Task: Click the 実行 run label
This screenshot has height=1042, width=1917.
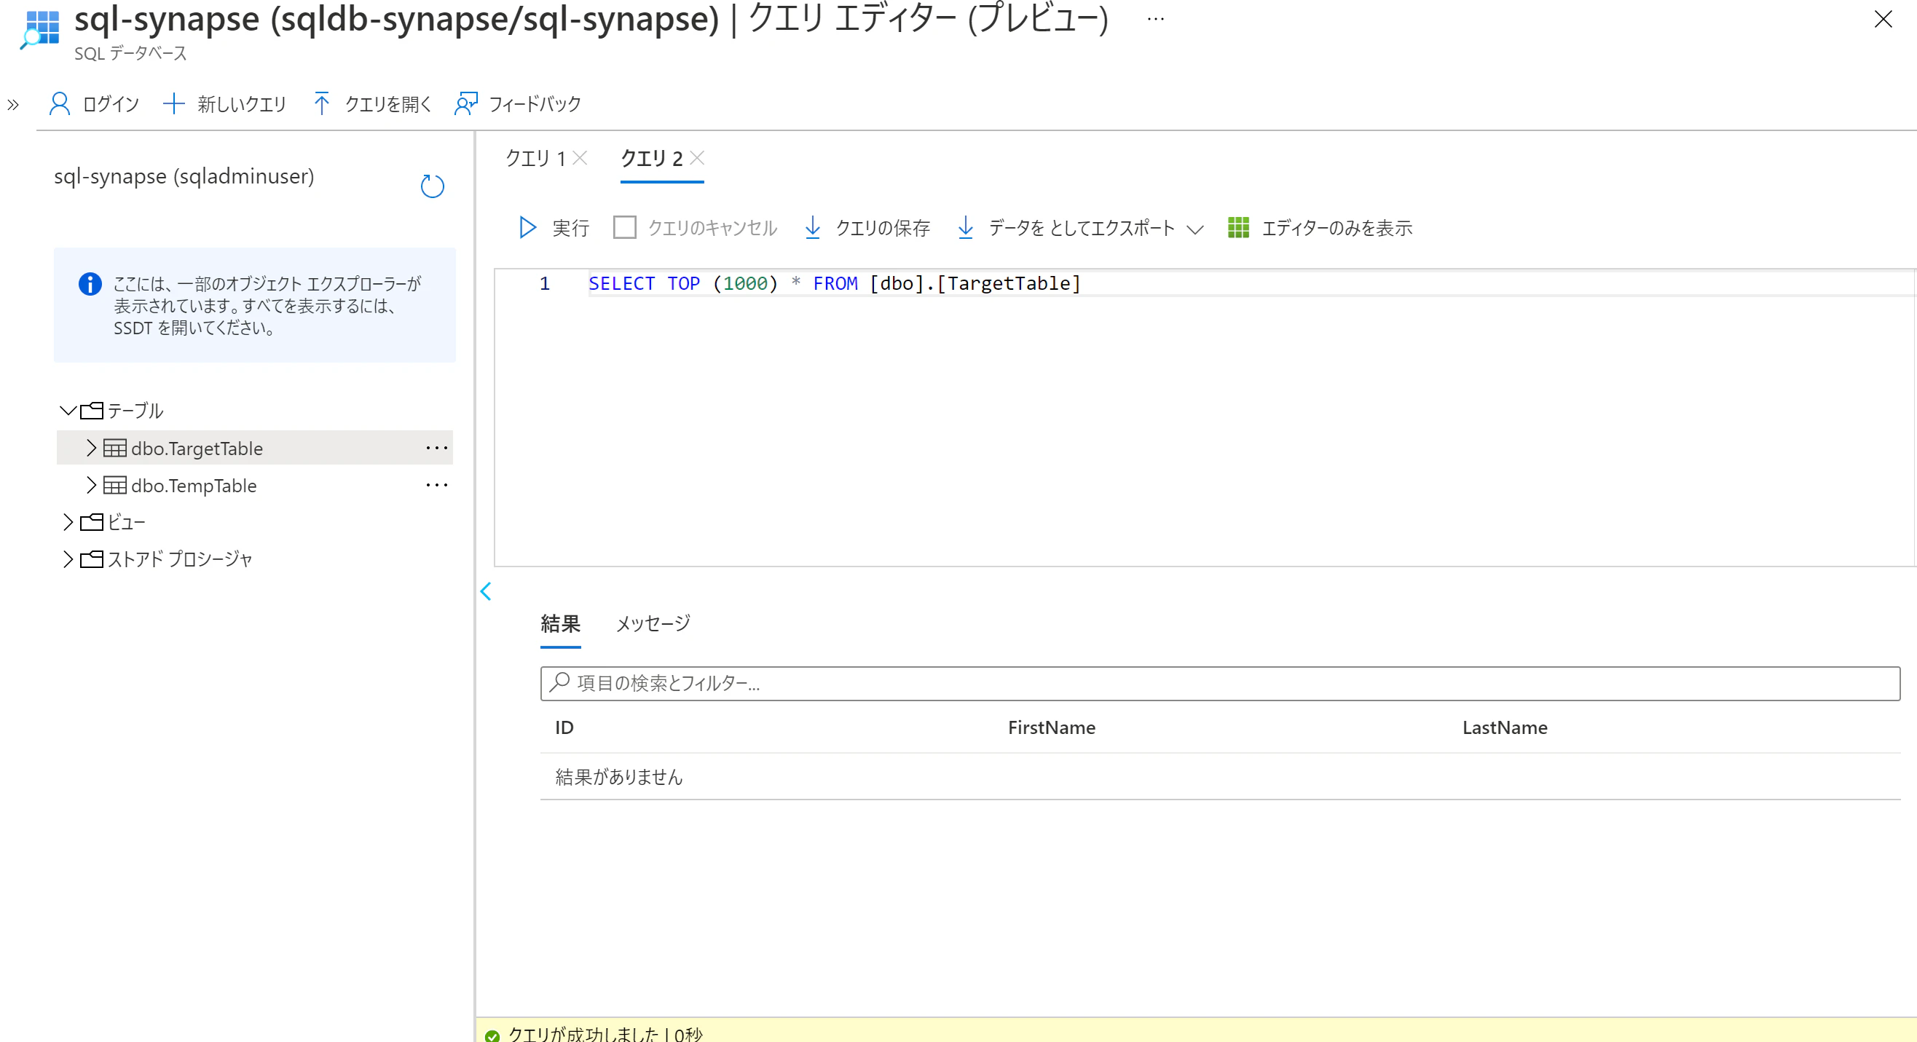Action: point(572,229)
